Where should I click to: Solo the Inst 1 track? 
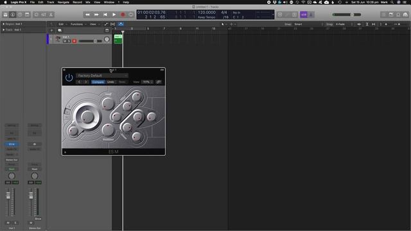(69, 41)
